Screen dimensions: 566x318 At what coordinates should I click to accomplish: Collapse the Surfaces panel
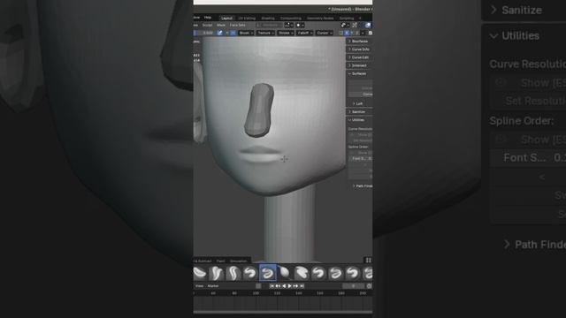[x=358, y=73]
